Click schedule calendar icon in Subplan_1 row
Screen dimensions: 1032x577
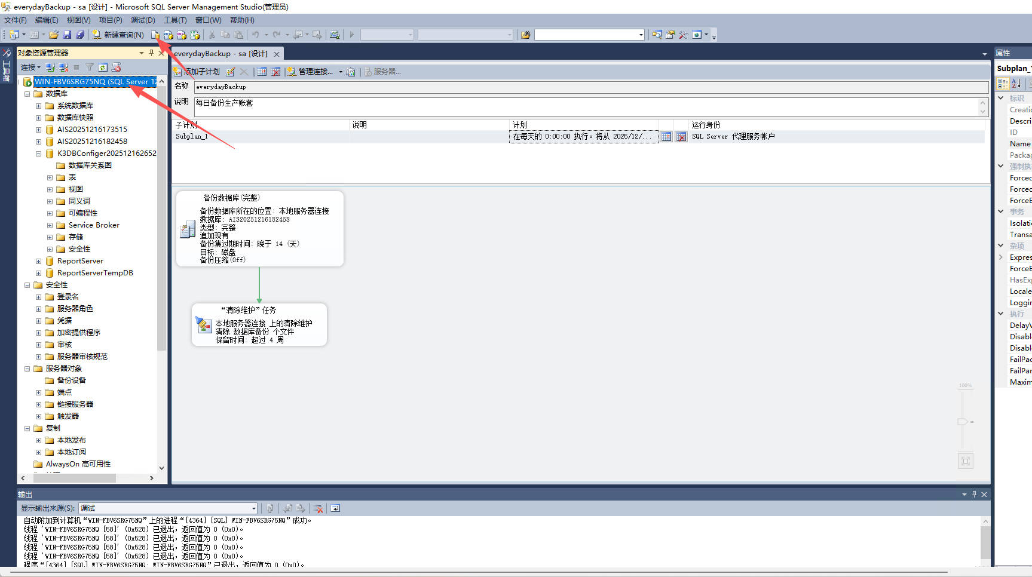[x=666, y=137]
